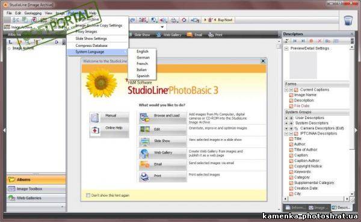Collapse the Preview/Detail Settings section
The width and height of the screenshot is (361, 222).
click(286, 49)
